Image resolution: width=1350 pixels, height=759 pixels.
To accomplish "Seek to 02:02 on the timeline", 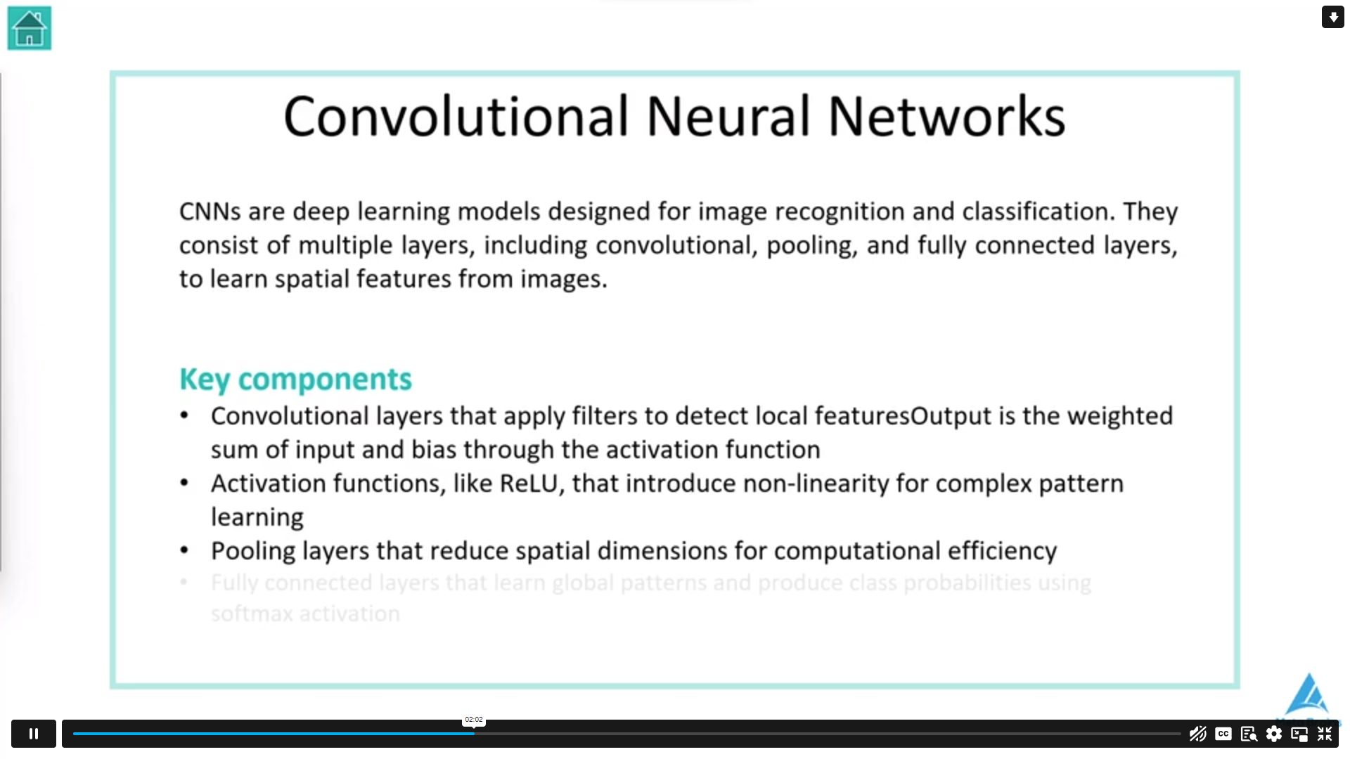I will click(473, 732).
